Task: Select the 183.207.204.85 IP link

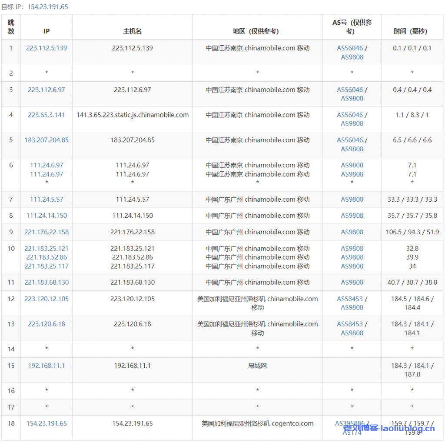Action: click(46, 140)
